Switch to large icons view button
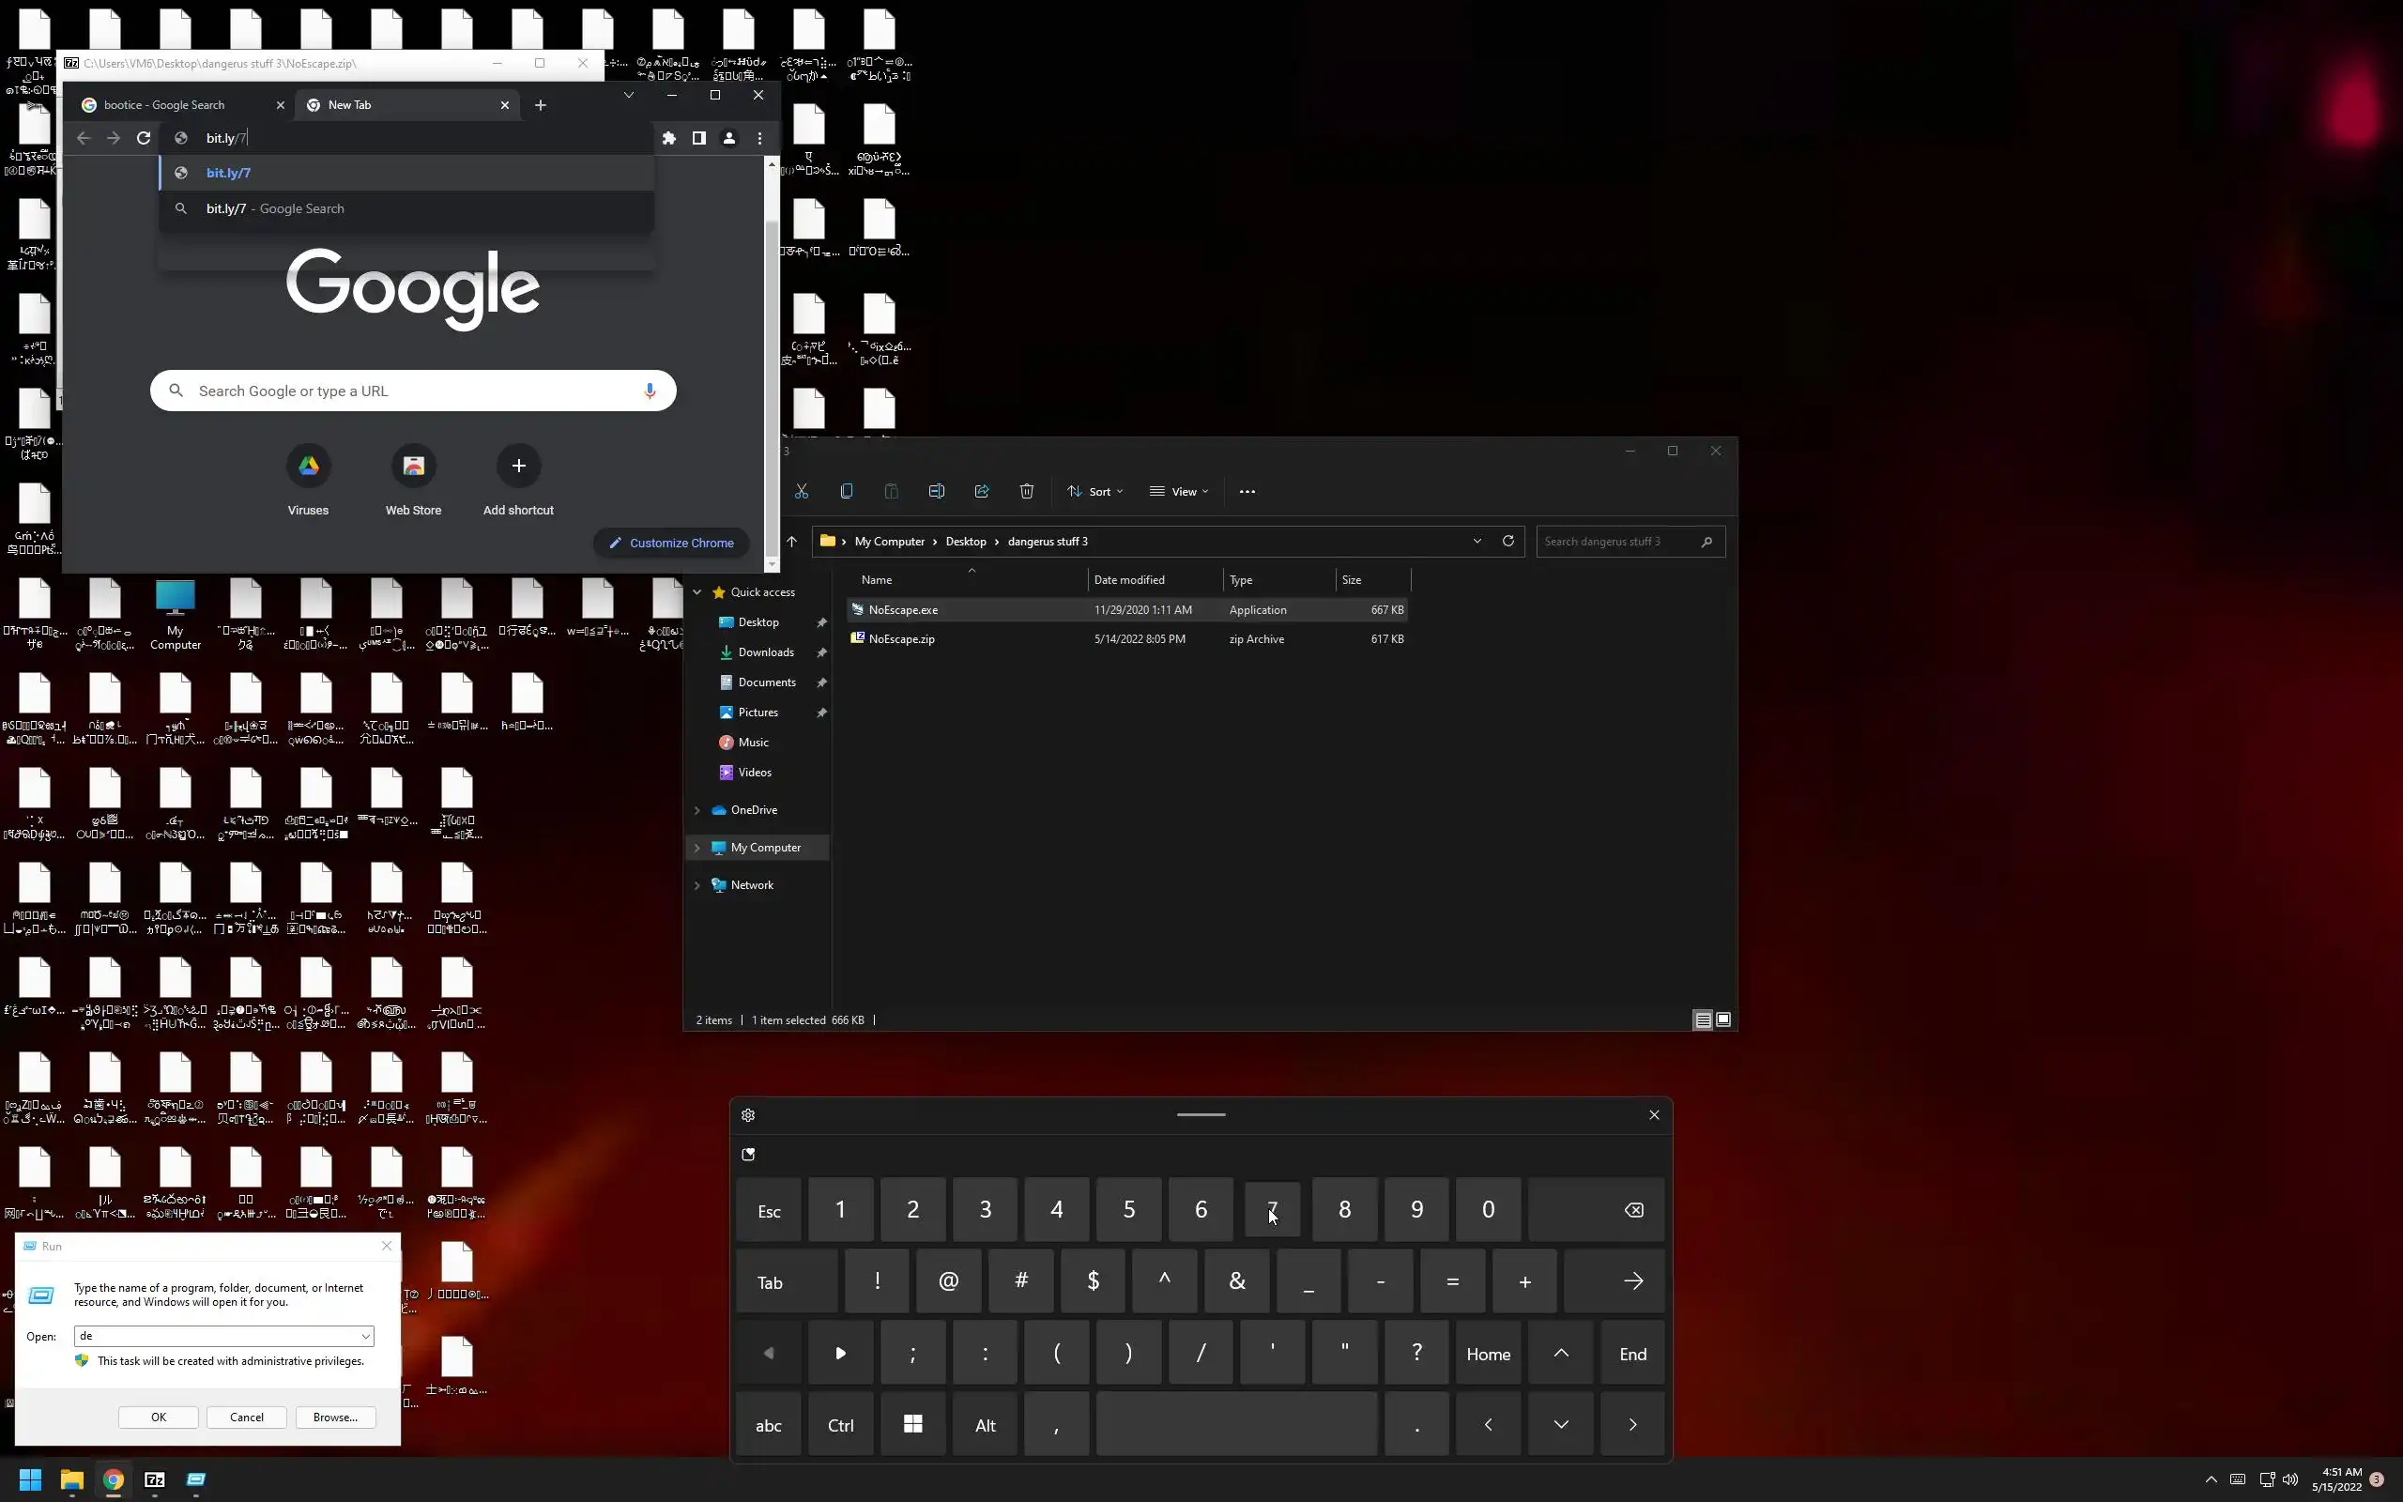The image size is (2403, 1502). click(x=1722, y=1020)
